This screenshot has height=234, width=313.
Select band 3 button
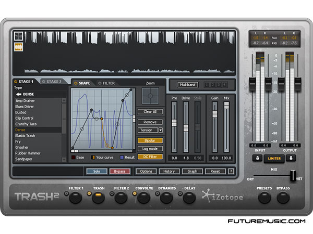point(219,85)
